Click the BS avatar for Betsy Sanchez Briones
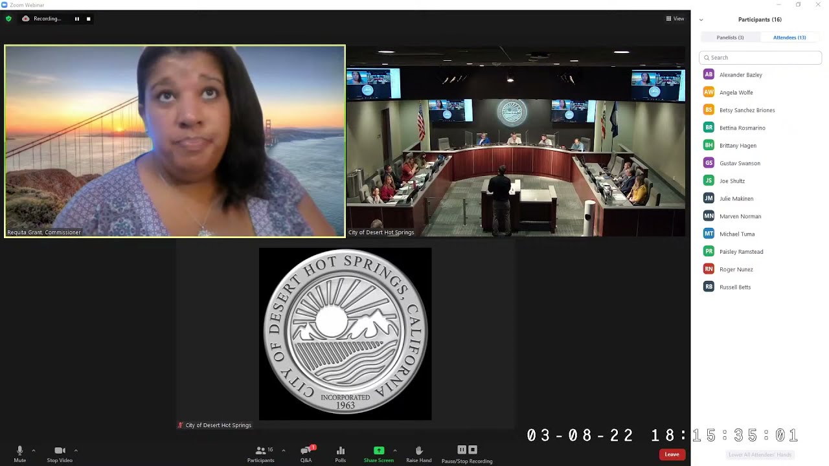 click(709, 110)
